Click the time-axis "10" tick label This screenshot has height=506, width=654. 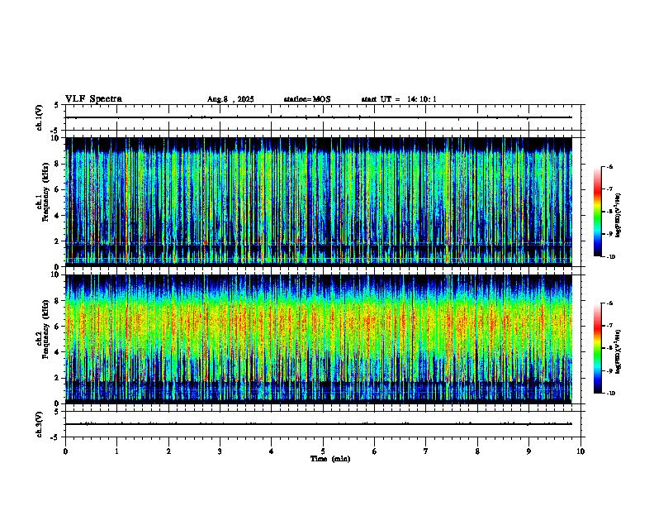(x=581, y=451)
